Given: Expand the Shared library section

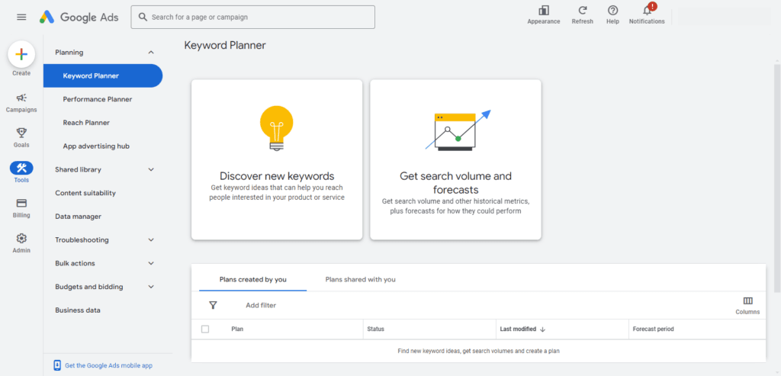Looking at the screenshot, I should point(152,170).
